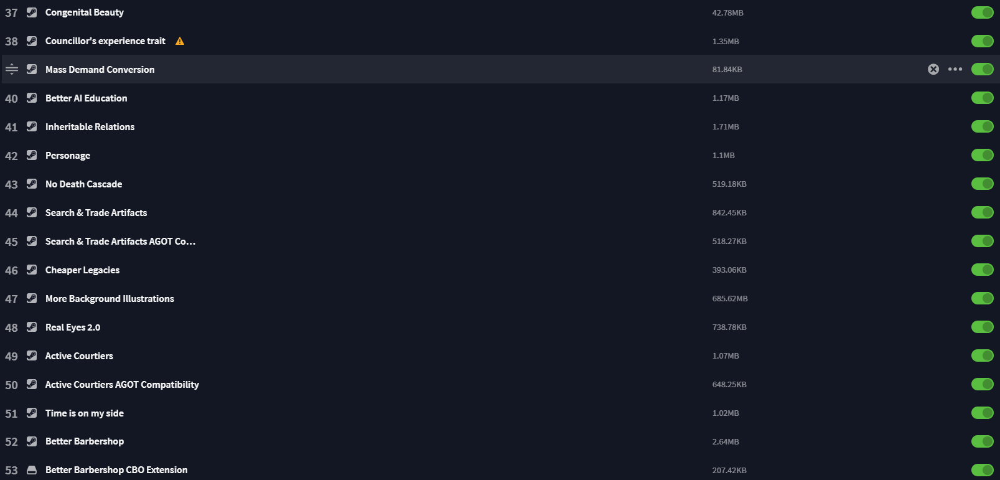Click the 1.35MB size of Councillor's experience trait

[726, 41]
